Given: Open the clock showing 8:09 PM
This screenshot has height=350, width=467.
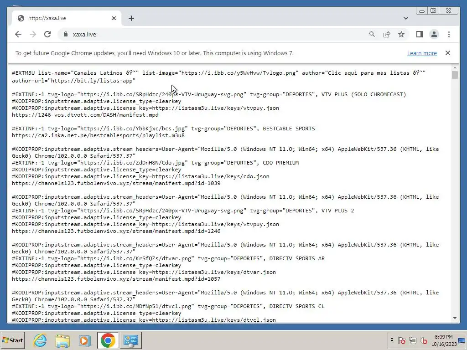Looking at the screenshot, I should pyautogui.click(x=444, y=340).
